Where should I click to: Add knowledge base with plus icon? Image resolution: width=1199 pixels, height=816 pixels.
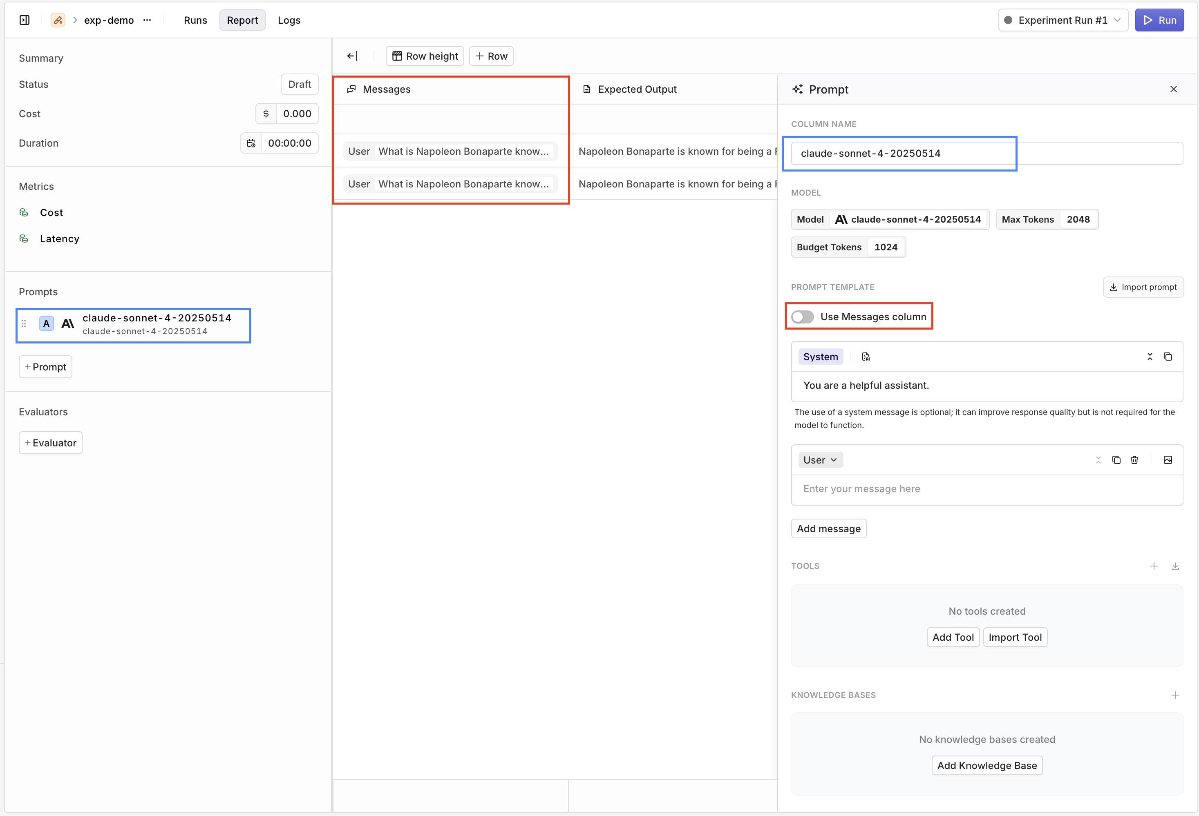click(1175, 695)
